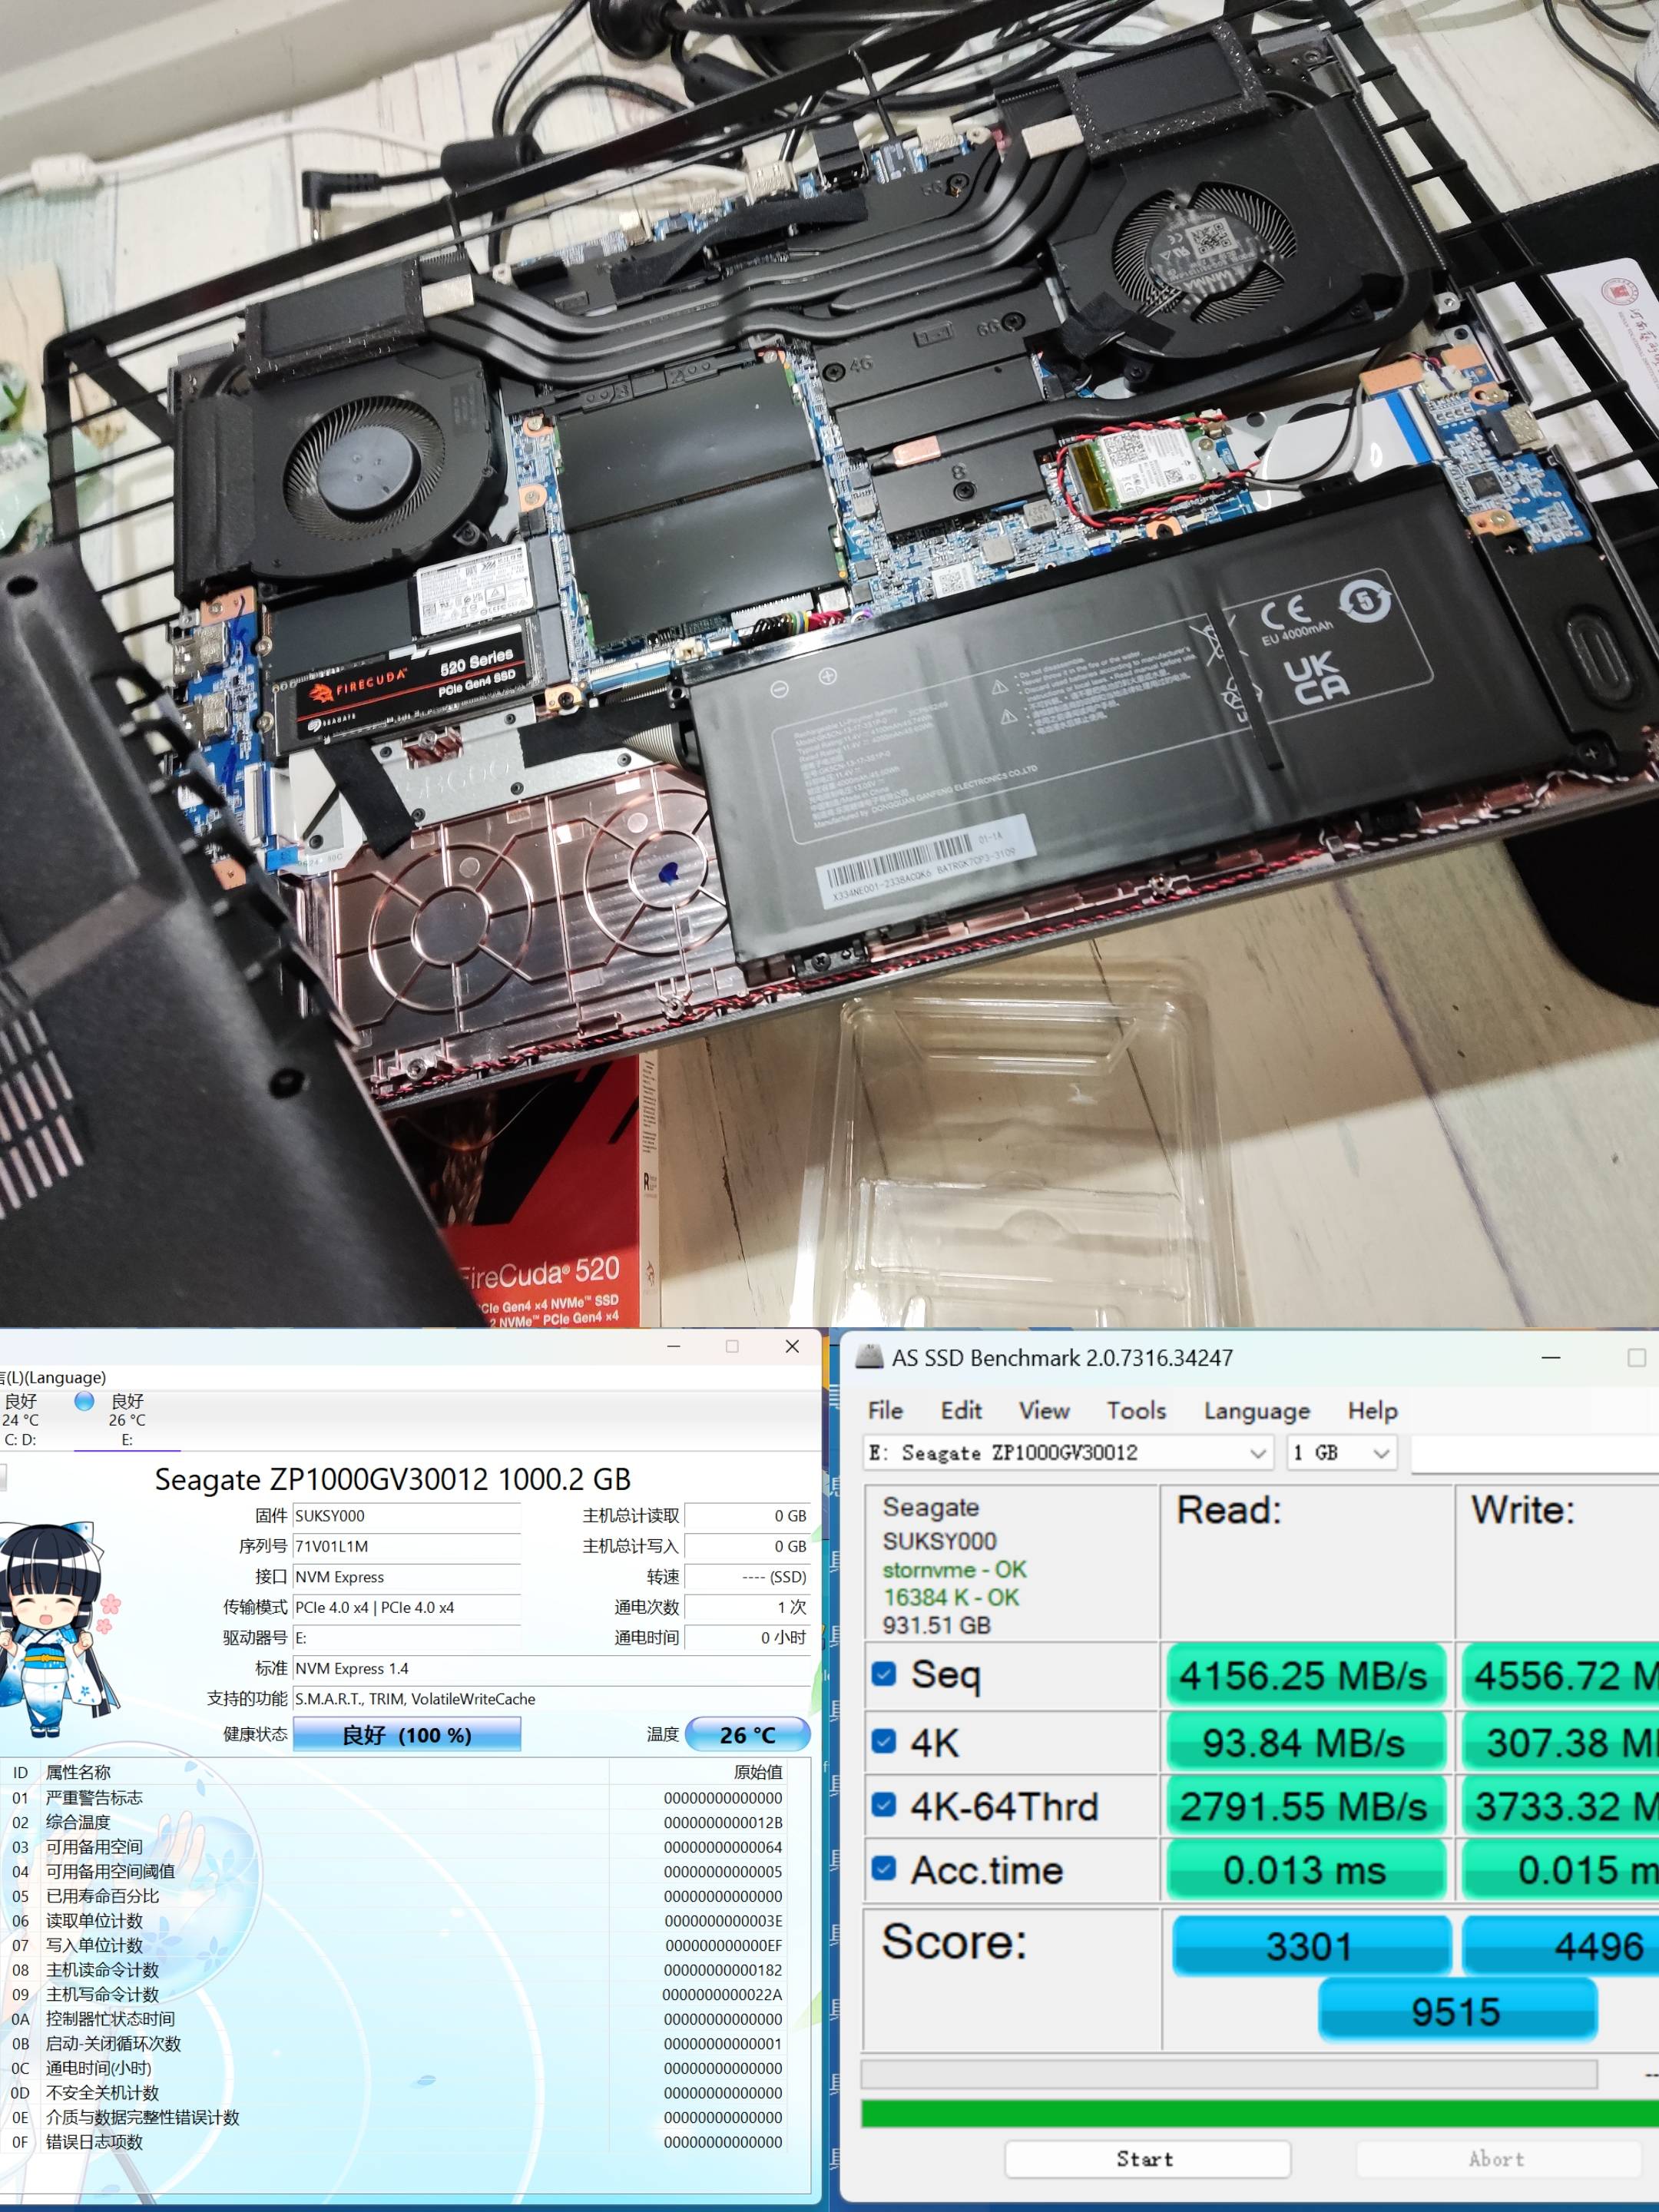Toggle the 4K-64Thrd test checkbox

[884, 1805]
